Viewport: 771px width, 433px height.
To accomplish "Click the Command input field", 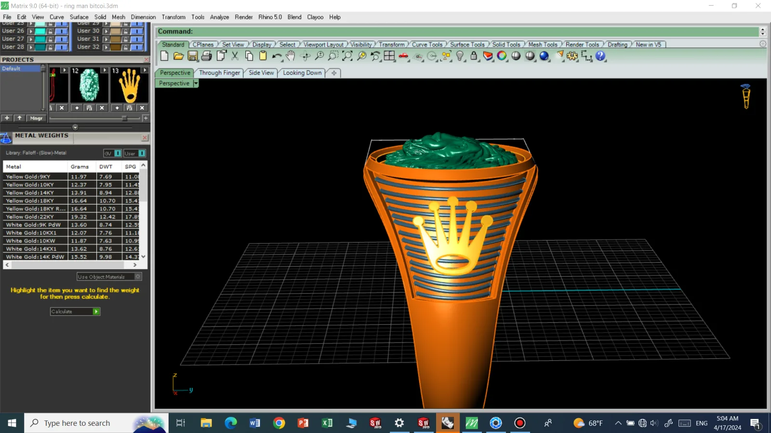I will coord(458,32).
